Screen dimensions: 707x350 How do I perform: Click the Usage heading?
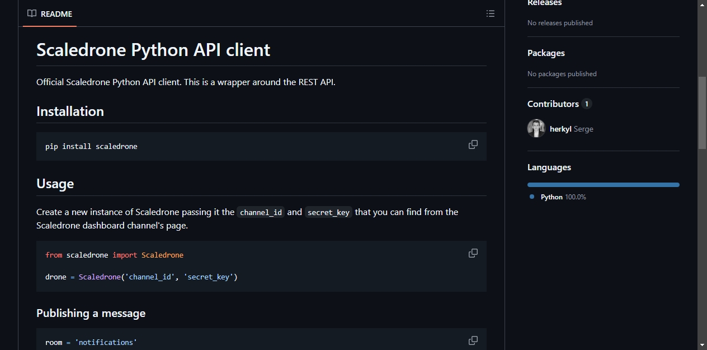[x=55, y=184]
